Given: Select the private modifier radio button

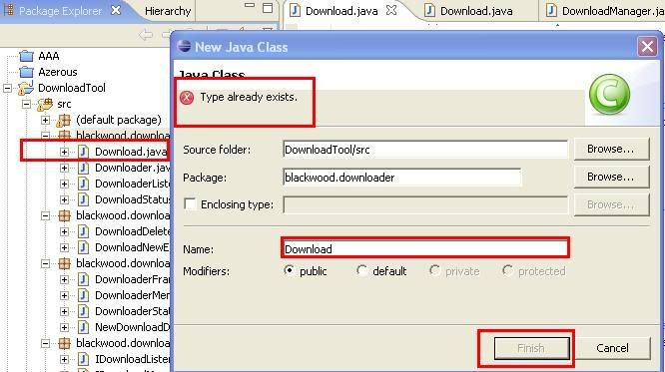Looking at the screenshot, I should coord(434,270).
